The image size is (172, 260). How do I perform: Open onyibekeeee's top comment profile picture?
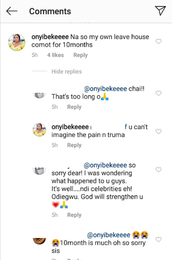click(17, 42)
